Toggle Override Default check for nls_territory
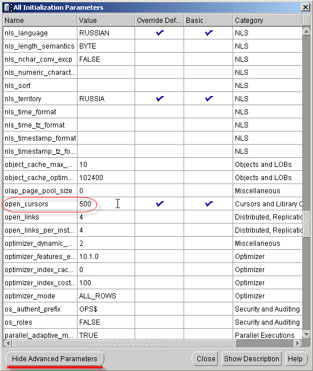The image size is (313, 371). pos(160,98)
